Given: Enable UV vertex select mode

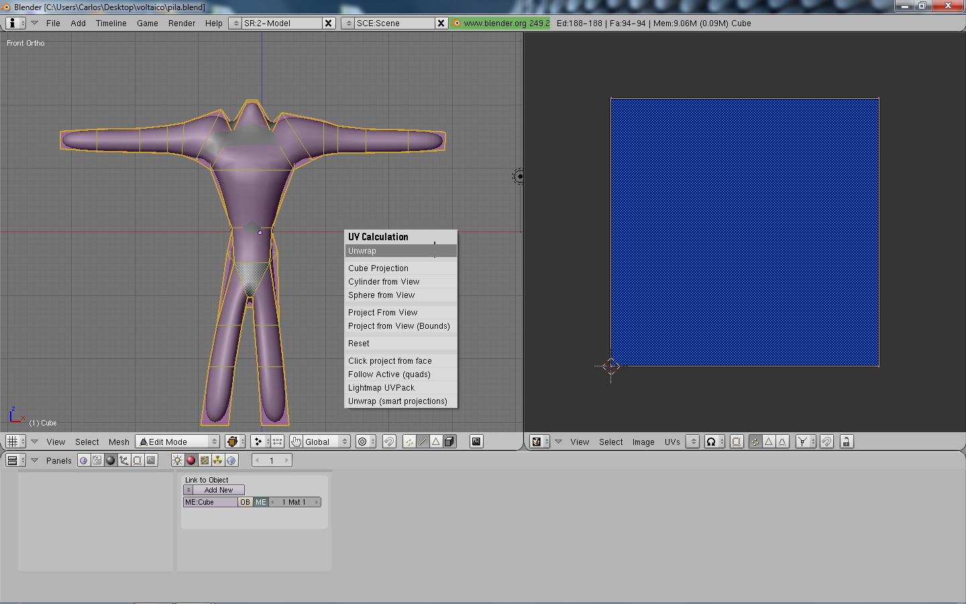Looking at the screenshot, I should point(755,442).
